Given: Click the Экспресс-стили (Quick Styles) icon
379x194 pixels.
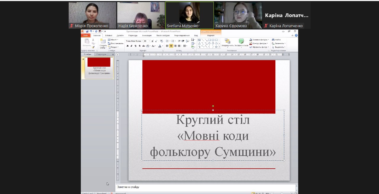Looking at the screenshot, I should 242,43.
